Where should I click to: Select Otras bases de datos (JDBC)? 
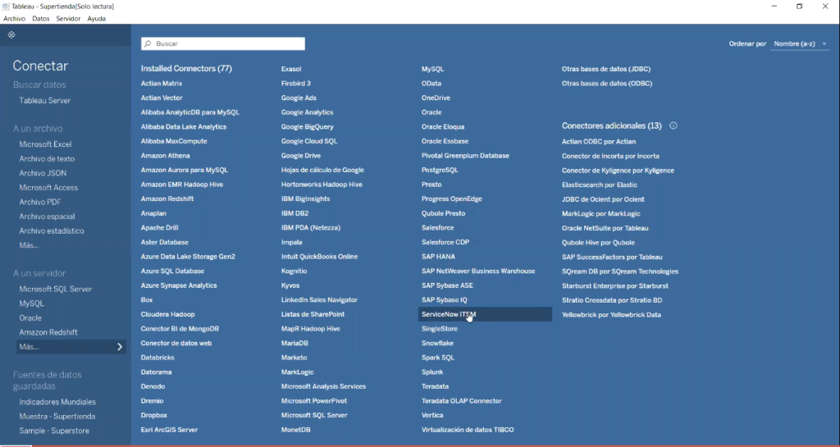606,69
